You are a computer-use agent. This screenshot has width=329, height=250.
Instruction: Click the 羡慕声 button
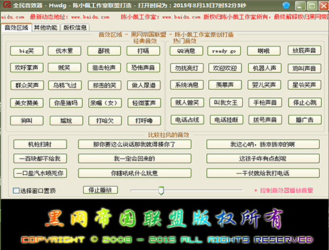[x=225, y=85]
